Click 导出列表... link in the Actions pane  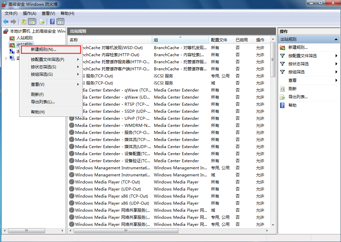(298, 97)
